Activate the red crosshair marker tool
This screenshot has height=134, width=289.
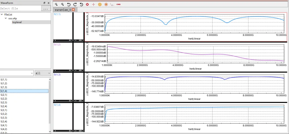pyautogui.click(x=93, y=5)
